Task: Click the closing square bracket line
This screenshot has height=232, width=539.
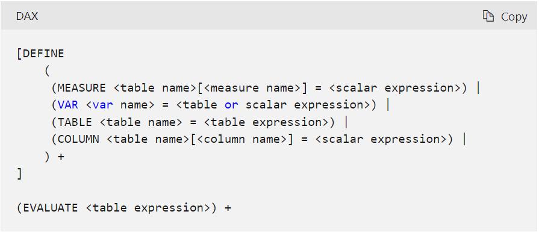Action: point(20,174)
